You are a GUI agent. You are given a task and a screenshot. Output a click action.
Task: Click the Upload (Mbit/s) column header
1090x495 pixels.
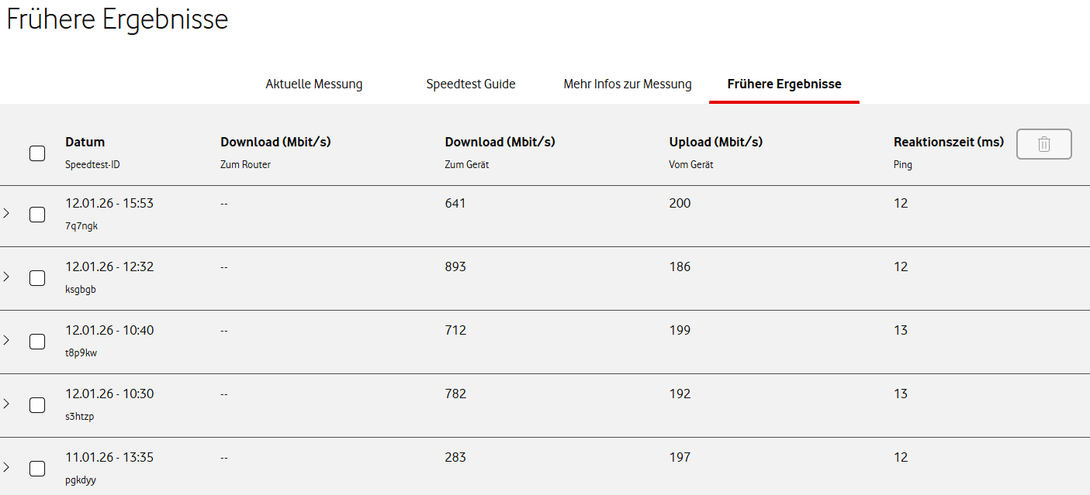point(715,142)
